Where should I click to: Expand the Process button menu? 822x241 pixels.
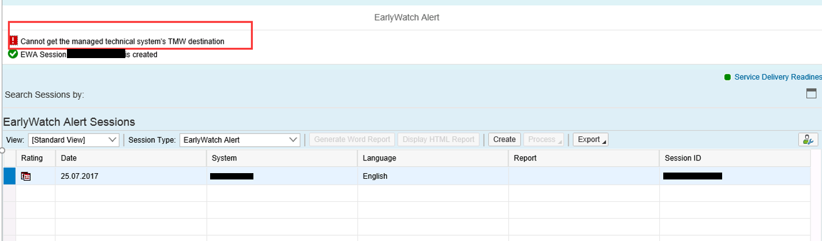coord(544,140)
